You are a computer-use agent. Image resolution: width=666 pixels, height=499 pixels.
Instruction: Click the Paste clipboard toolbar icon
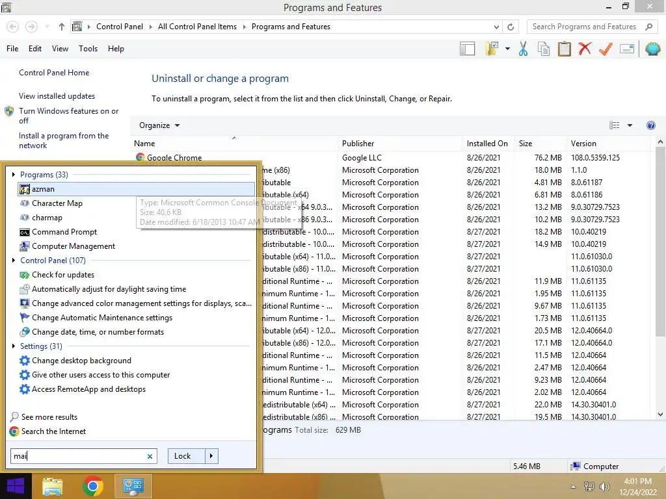pyautogui.click(x=564, y=49)
